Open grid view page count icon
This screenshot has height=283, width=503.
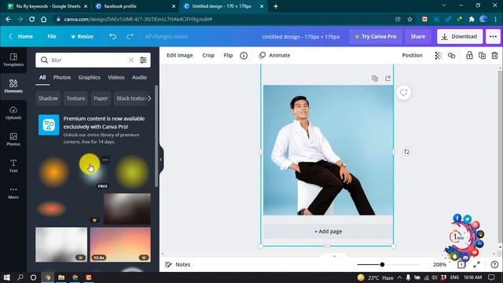(461, 264)
